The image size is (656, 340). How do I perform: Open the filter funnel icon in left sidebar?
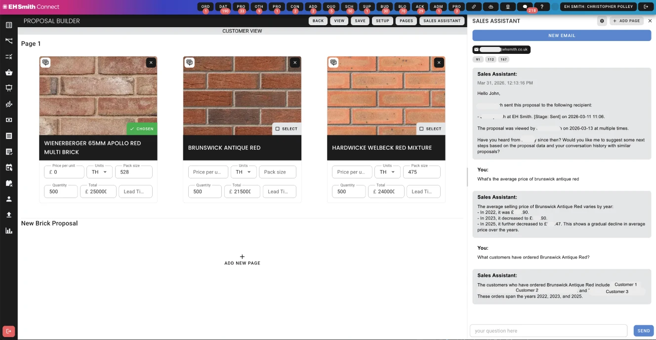[9, 41]
